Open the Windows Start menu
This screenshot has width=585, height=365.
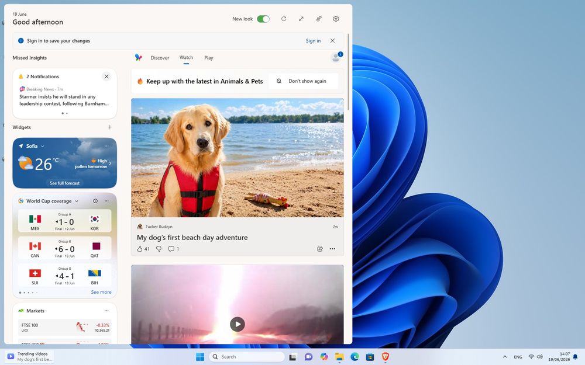click(x=200, y=357)
